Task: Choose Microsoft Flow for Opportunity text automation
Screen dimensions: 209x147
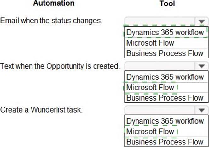Action: (150, 88)
